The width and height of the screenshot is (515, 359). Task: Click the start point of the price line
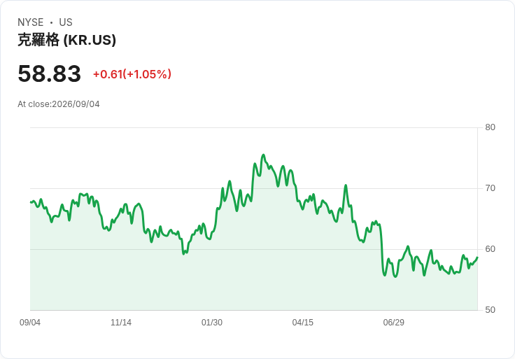(30, 202)
